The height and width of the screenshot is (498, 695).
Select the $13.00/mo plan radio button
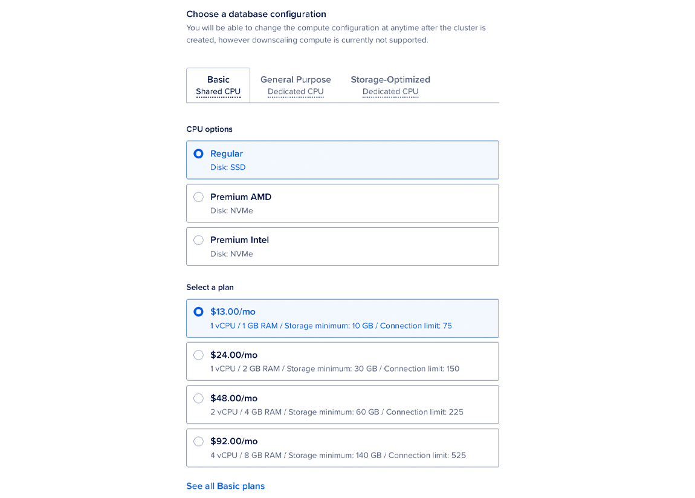coord(199,312)
